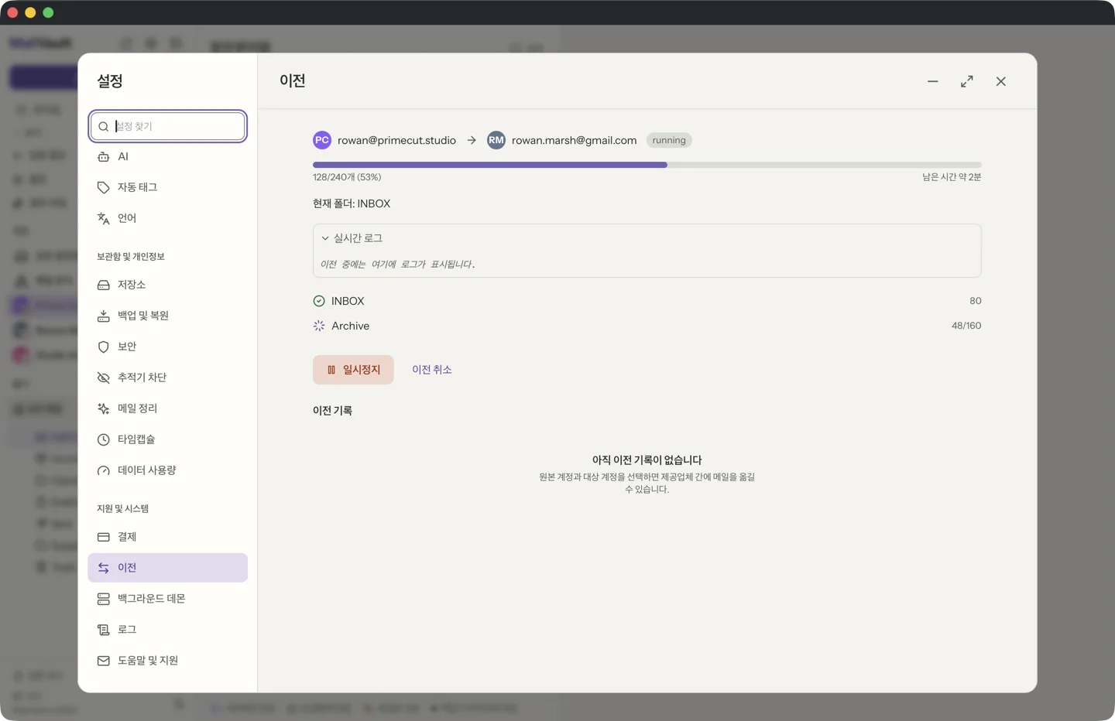This screenshot has height=721, width=1115.
Task: Click the 추적기 차단 crossed-eye icon
Action: (x=103, y=378)
